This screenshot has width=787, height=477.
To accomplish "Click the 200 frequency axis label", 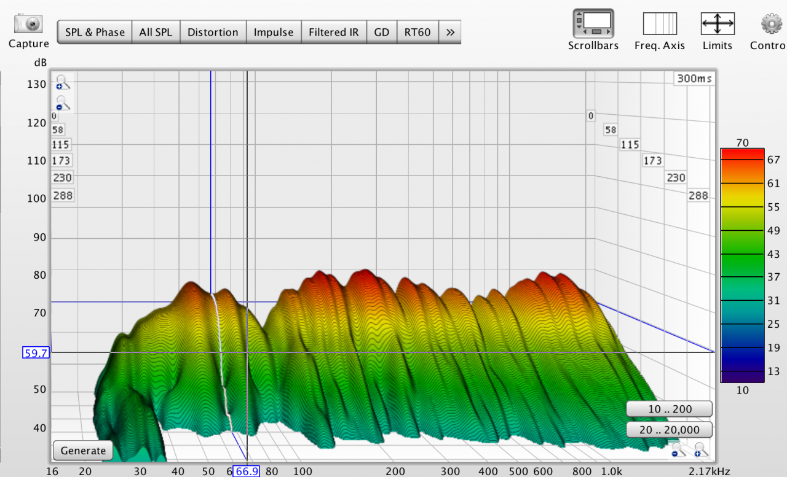I will (x=395, y=471).
